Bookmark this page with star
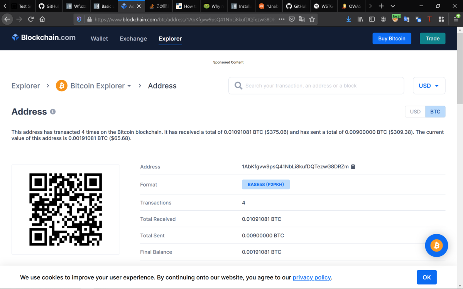The image size is (463, 289). [312, 19]
